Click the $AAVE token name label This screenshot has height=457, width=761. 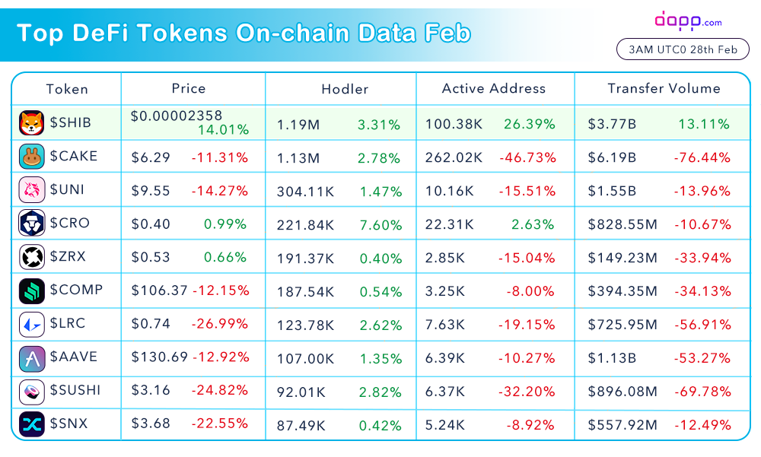point(74,357)
